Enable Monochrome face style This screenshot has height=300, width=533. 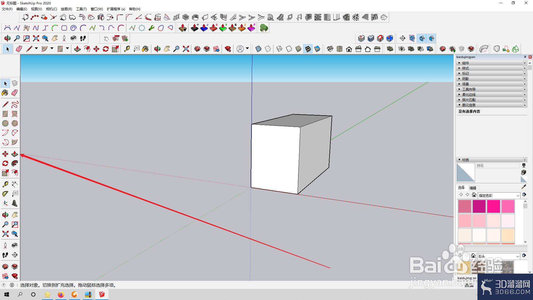pyautogui.click(x=317, y=49)
